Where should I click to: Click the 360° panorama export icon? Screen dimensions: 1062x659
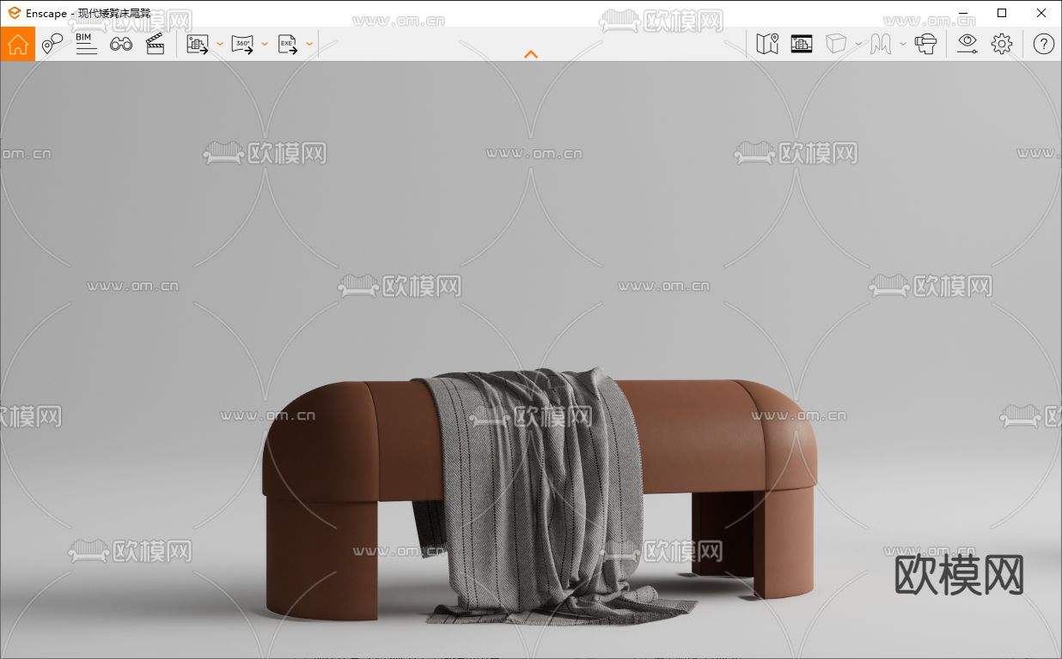(x=242, y=45)
